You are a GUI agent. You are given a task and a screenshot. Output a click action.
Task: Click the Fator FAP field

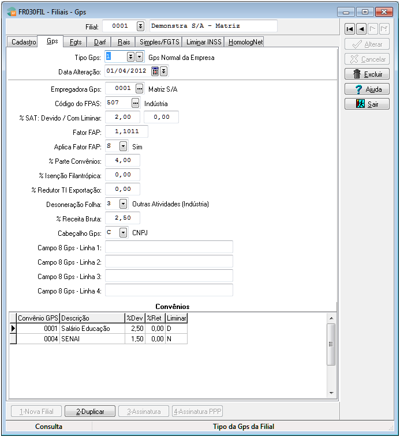pos(126,131)
